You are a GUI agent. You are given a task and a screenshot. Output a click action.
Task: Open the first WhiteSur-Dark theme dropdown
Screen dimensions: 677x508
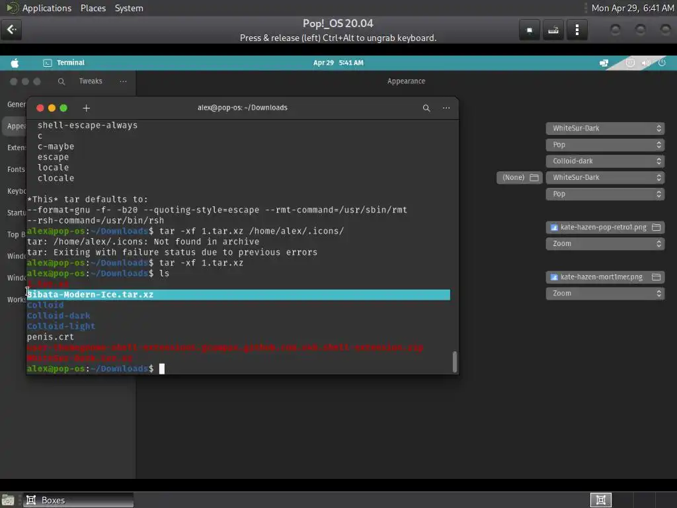point(605,128)
